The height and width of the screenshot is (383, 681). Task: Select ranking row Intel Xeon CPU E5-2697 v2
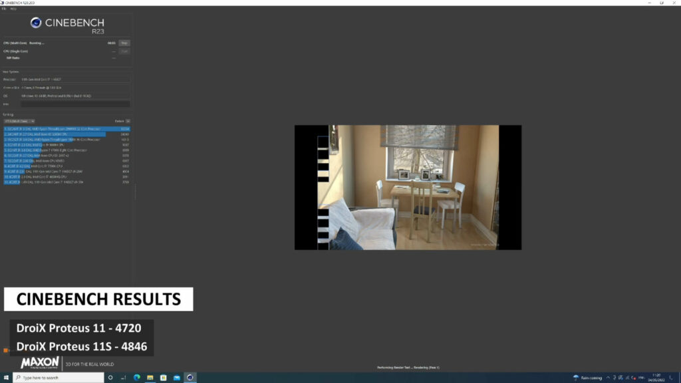click(67, 156)
